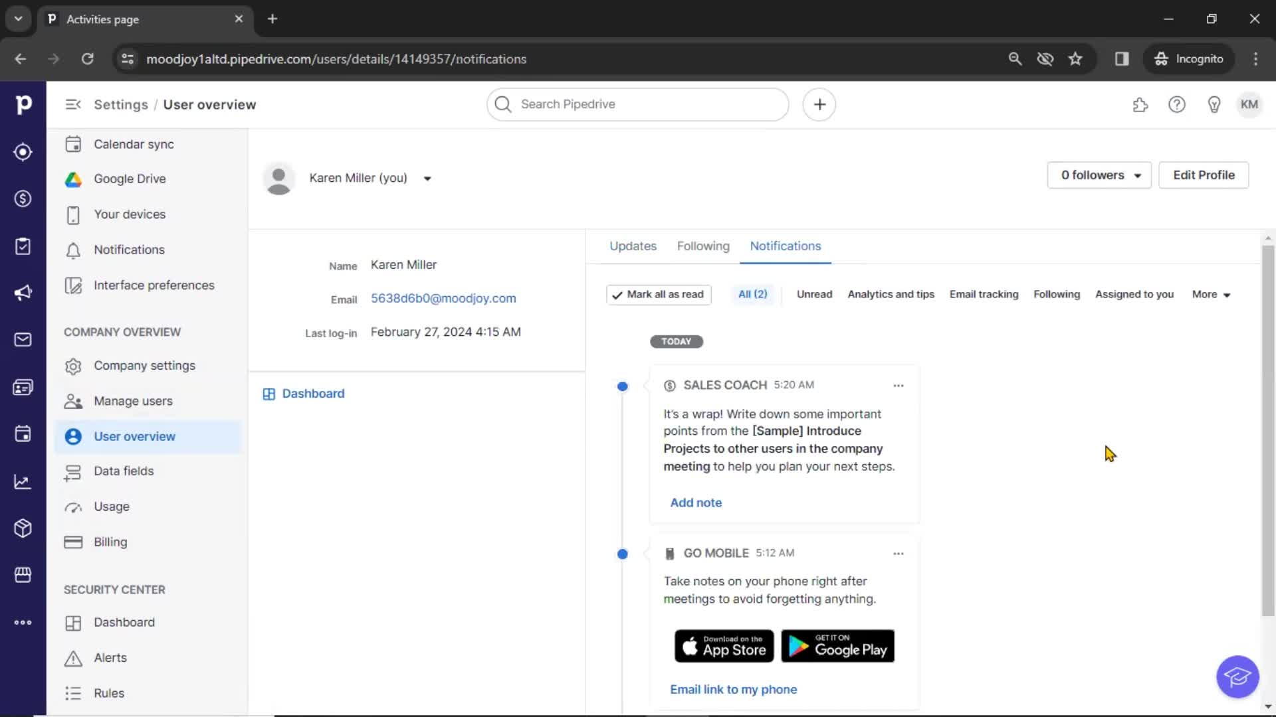Expand the 0 followers dropdown

click(x=1099, y=175)
